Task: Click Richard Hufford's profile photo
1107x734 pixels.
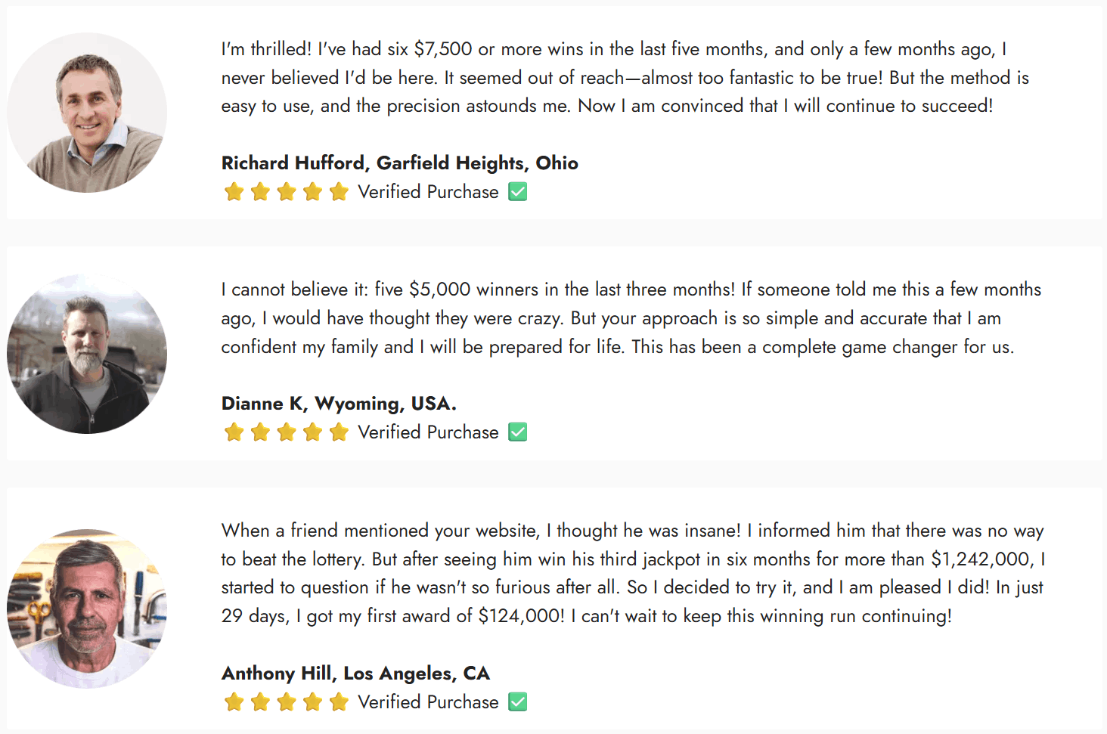Action: (x=87, y=113)
